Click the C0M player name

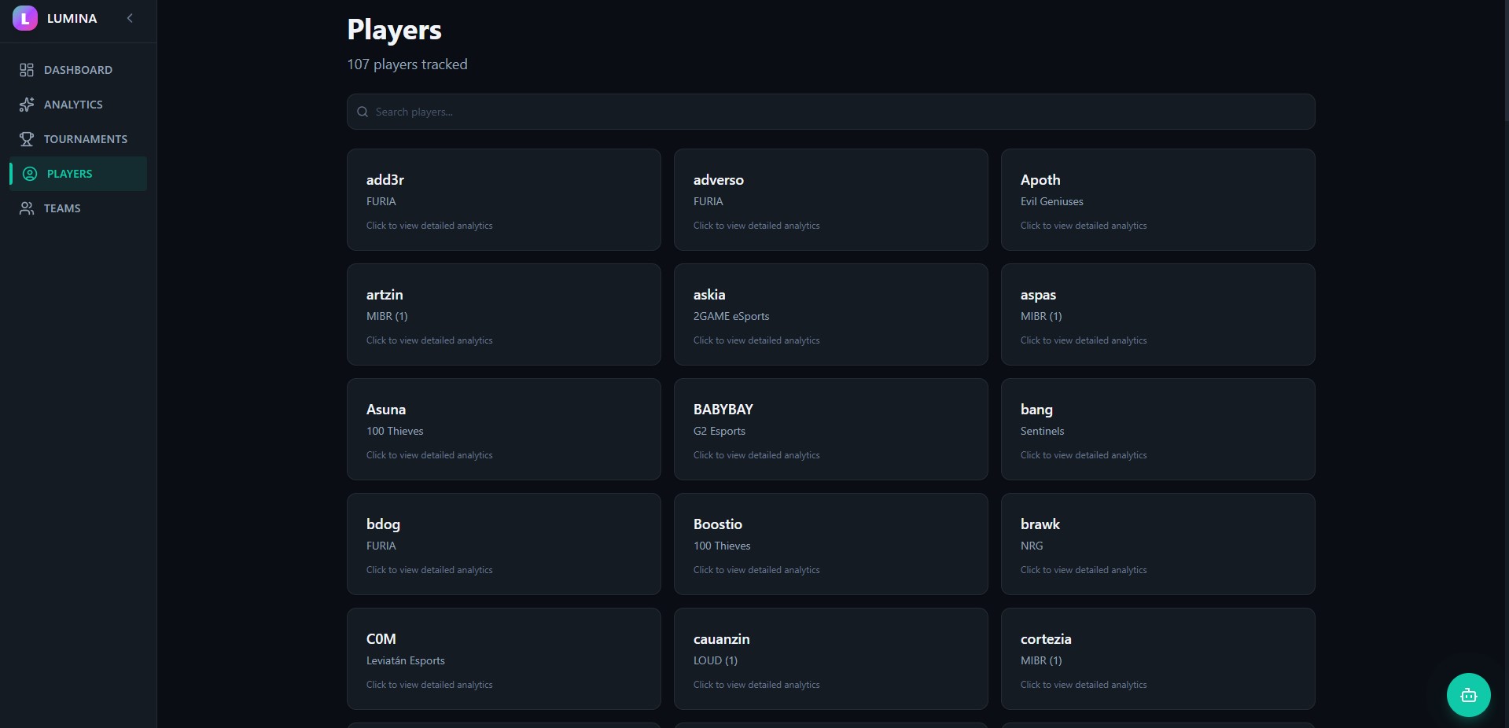coord(381,639)
